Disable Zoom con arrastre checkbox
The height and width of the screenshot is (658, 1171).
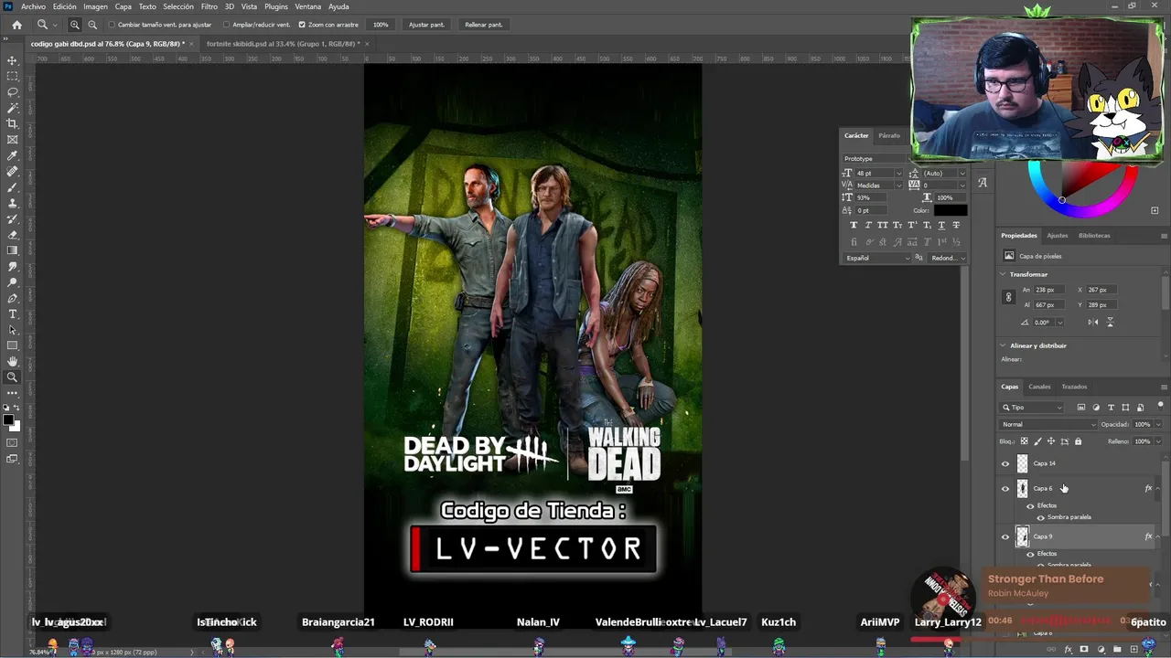coord(302,25)
